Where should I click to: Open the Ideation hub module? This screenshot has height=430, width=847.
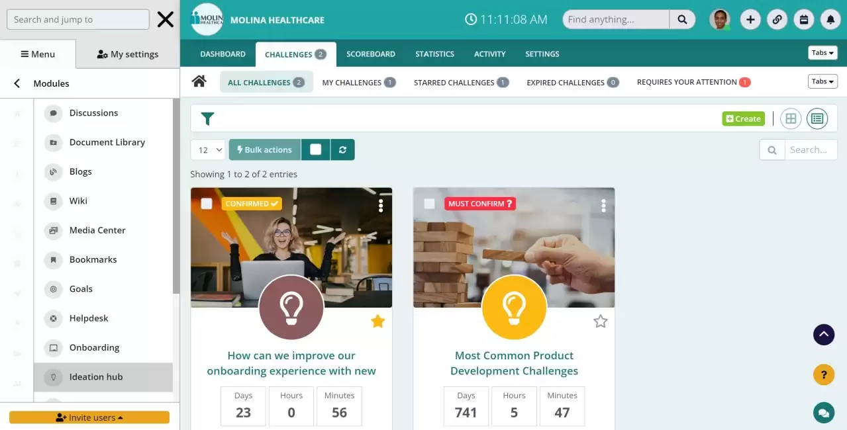coord(96,377)
